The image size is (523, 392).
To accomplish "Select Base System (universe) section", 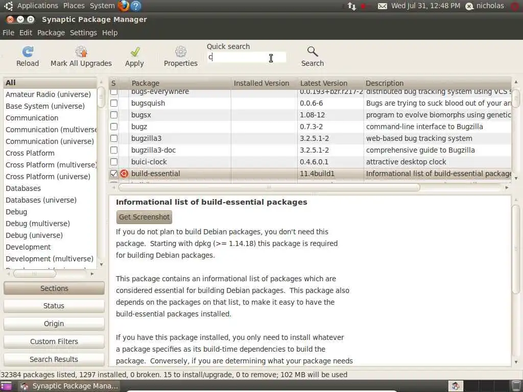I will (50, 106).
